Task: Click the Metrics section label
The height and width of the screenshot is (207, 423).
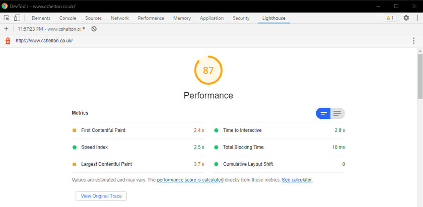Action: click(x=80, y=113)
